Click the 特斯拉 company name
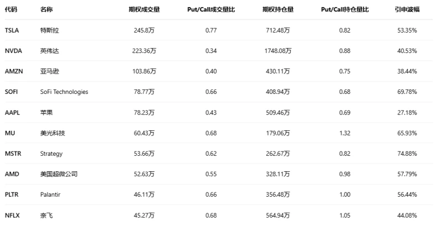The height and width of the screenshot is (226, 442). [49, 30]
